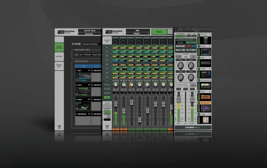267x168 pixels.
Task: Click Waves logo at bottom of mixer sidebar
Action: tap(107, 126)
